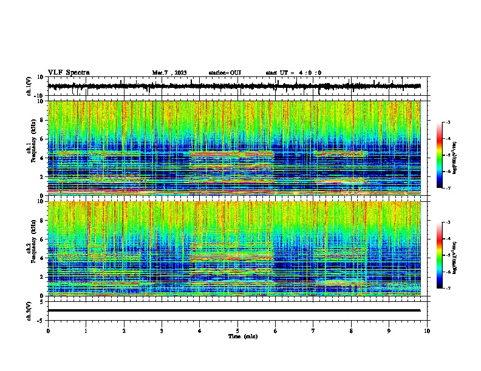
Task: Pick the ch.1 spectrogram color scale bar
Action: click(439, 155)
